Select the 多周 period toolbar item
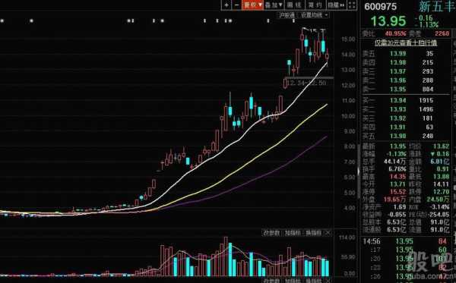Screen dimensions: 456x283 click(315, 5)
